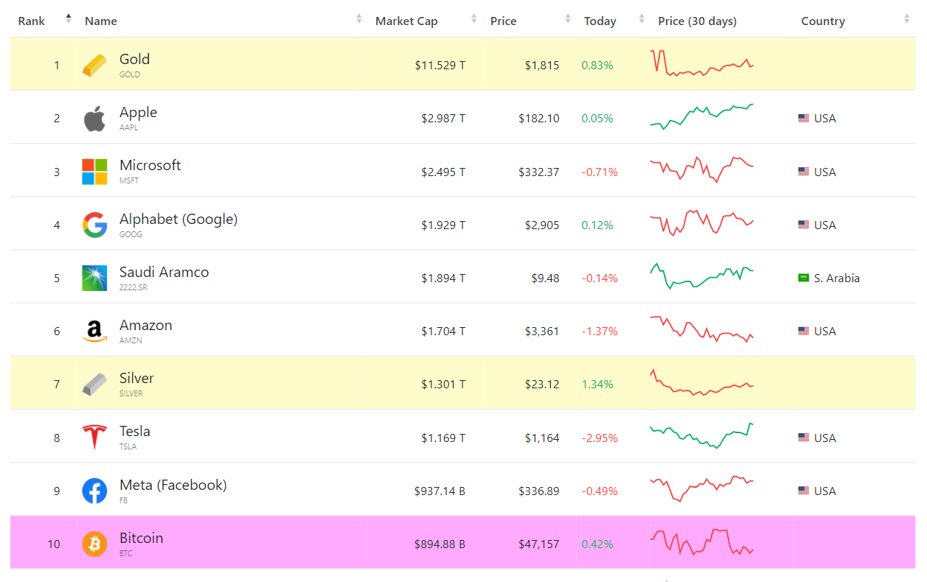Click Microsoft's 30-day price chart
The height and width of the screenshot is (582, 927).
[702, 169]
